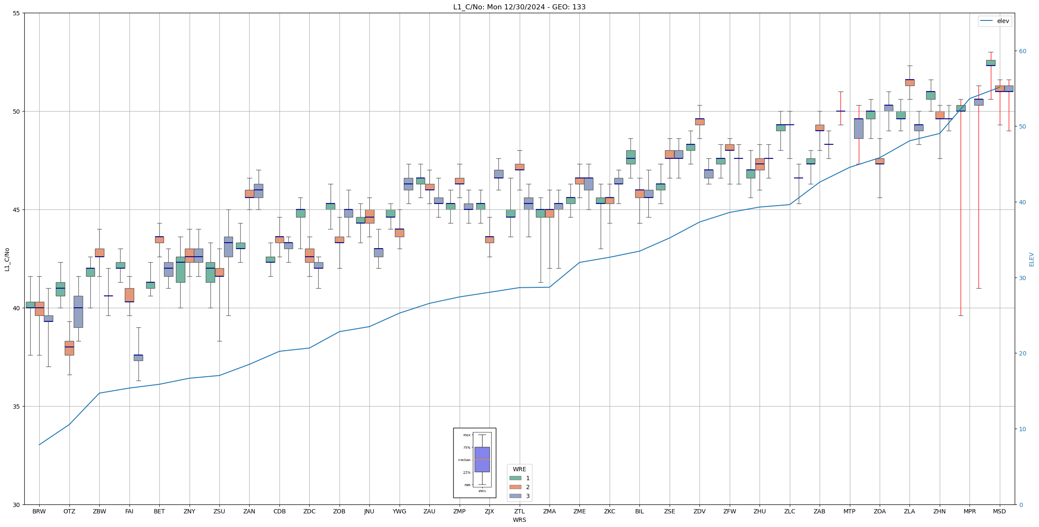This screenshot has height=527, width=1039.
Task: Click the orange WRE 2 legend swatch
Action: pos(515,487)
